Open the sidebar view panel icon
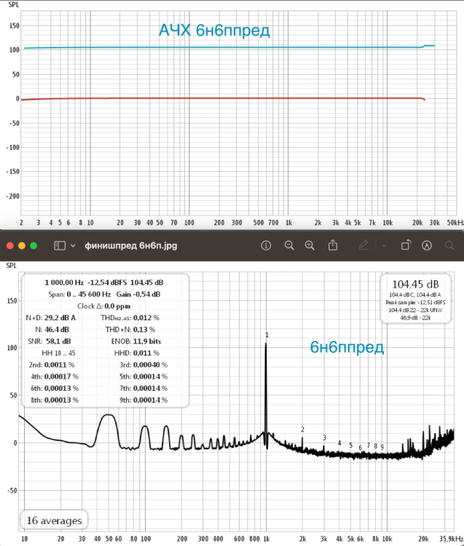 point(59,246)
